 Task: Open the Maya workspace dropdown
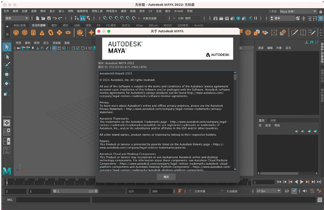[298, 11]
